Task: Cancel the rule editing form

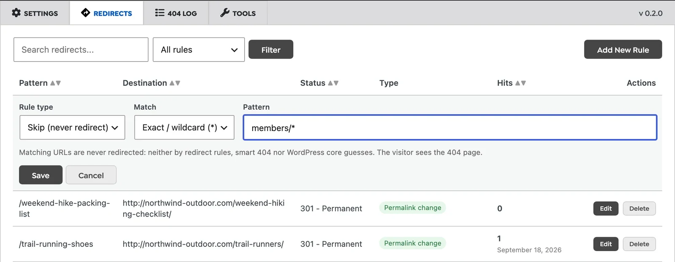Action: click(91, 175)
